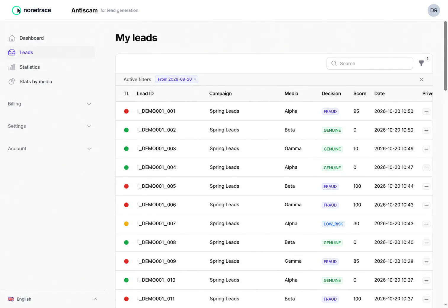Click the Media column header
Screen dimensions: 448x308
click(x=291, y=94)
